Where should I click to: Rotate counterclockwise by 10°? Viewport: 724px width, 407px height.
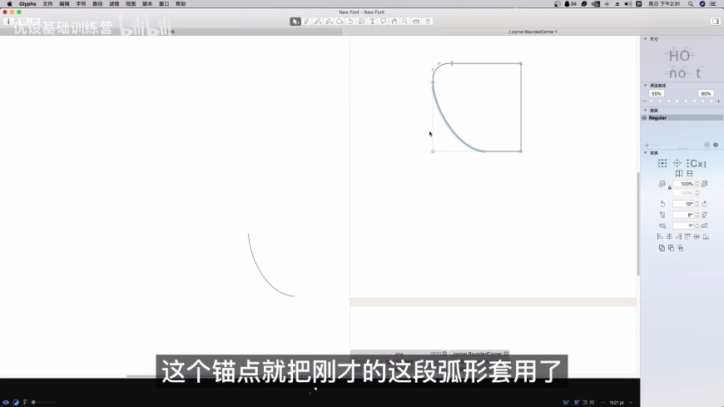(x=662, y=204)
